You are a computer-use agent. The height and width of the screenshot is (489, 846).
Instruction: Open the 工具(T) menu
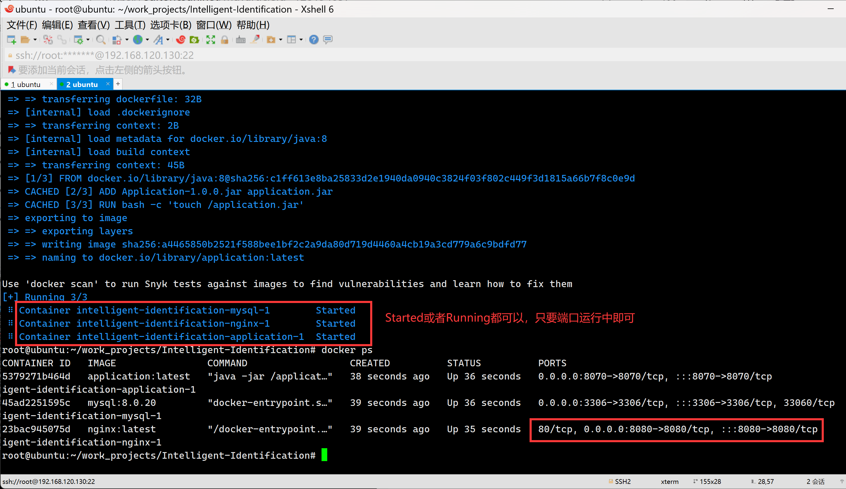click(130, 25)
